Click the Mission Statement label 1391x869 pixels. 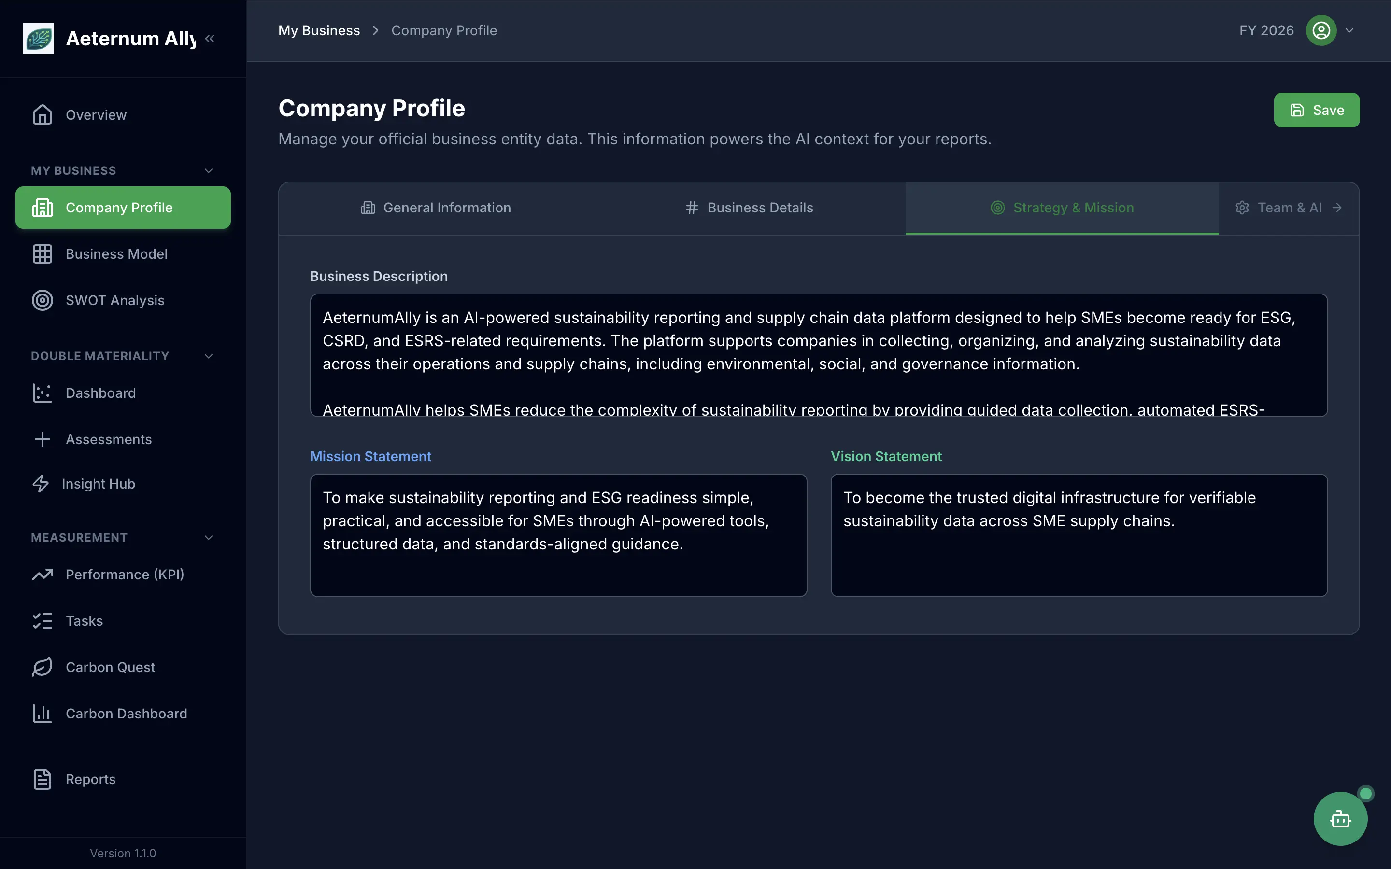pos(371,456)
